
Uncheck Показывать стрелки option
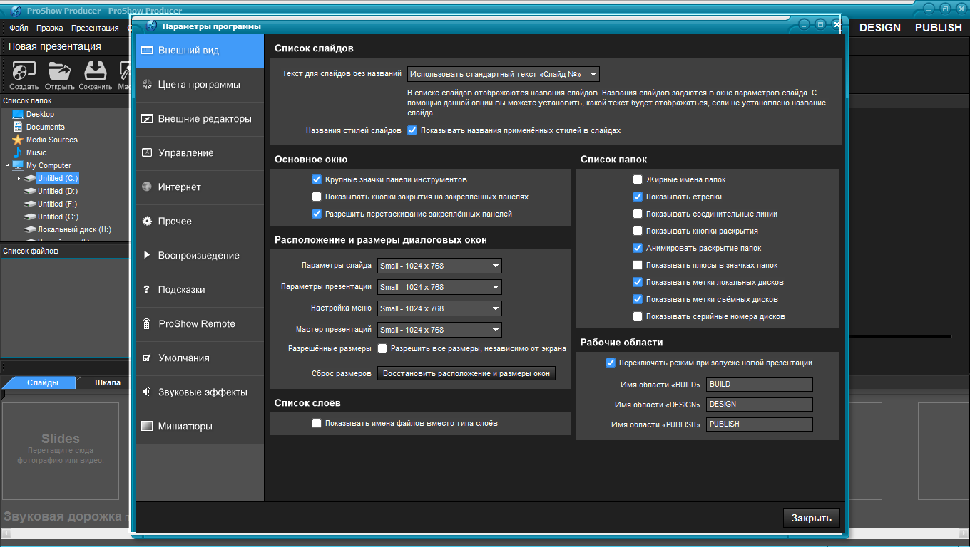tap(638, 197)
